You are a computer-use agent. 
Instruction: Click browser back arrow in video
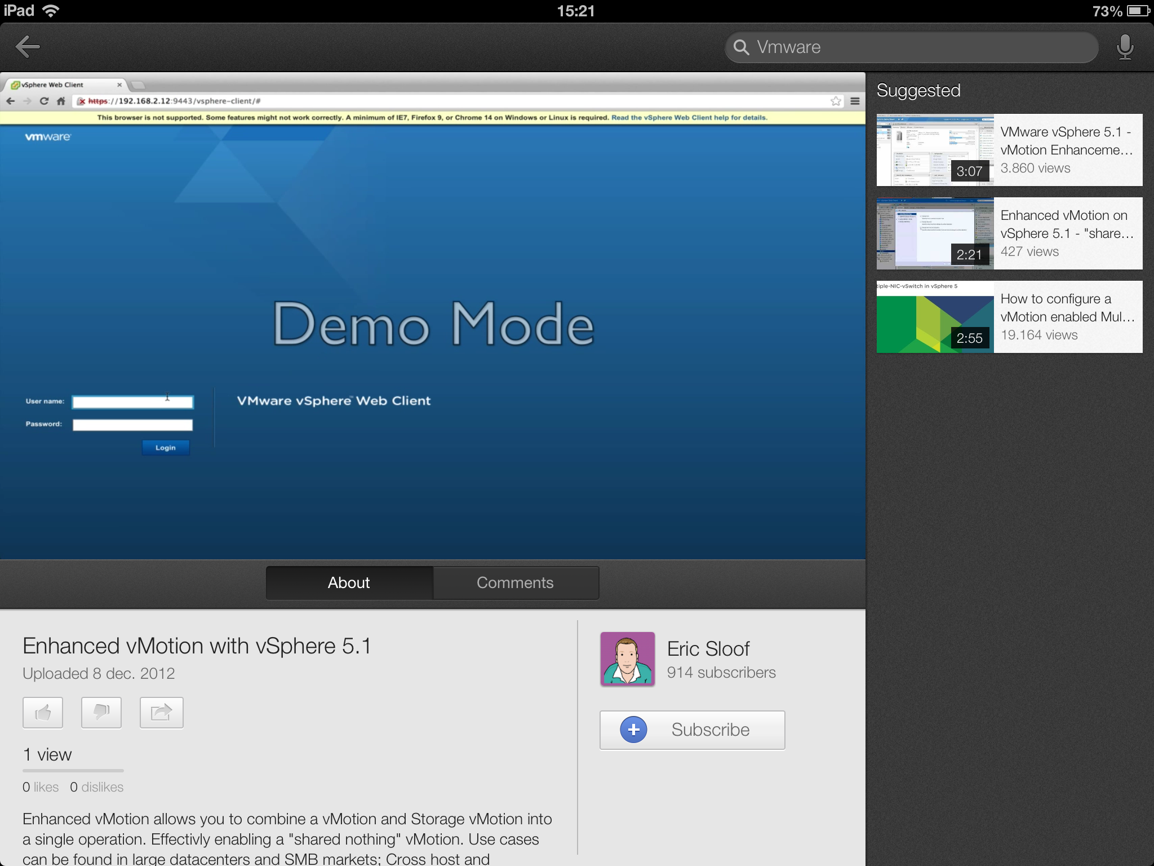11,101
